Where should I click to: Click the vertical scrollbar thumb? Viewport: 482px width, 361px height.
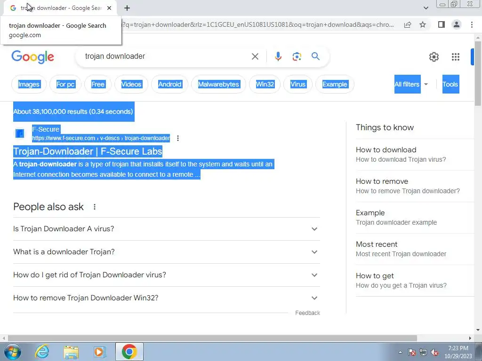point(478,74)
